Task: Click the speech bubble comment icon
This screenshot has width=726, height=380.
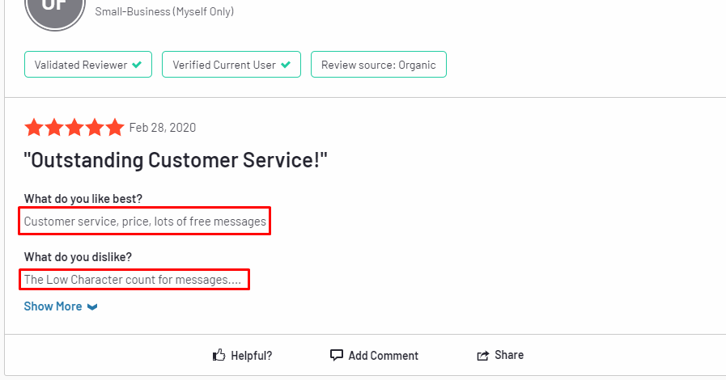Action: 336,355
